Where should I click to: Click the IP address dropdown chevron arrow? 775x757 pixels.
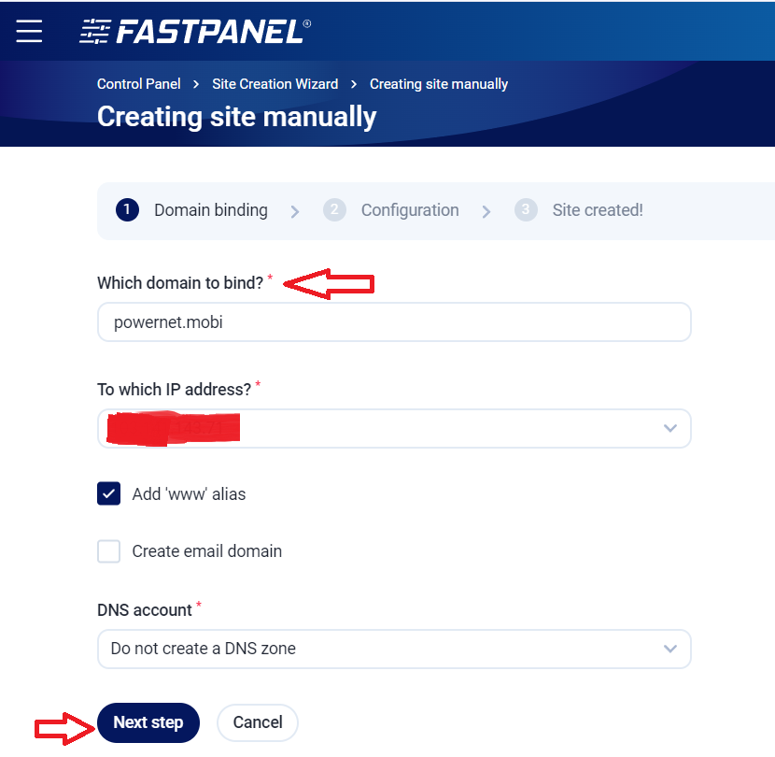click(669, 428)
